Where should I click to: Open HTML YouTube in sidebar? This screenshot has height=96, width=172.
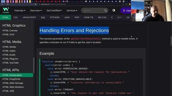click(x=10, y=63)
